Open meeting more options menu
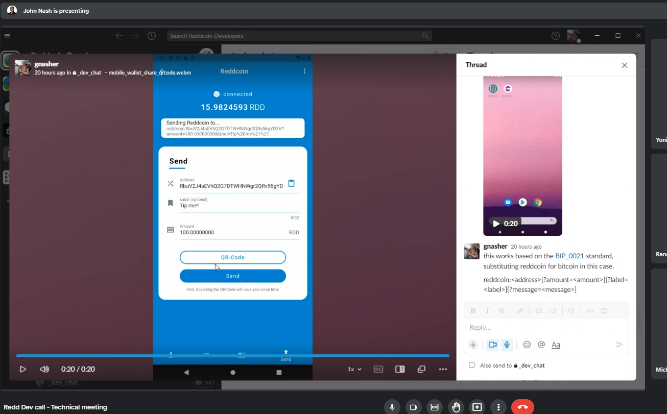Viewport: 667px width, 414px height. point(498,407)
